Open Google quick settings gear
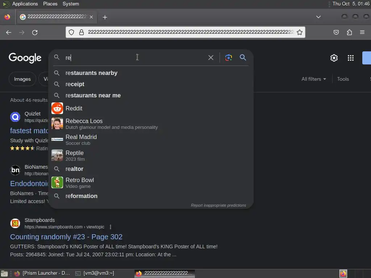 (x=334, y=58)
